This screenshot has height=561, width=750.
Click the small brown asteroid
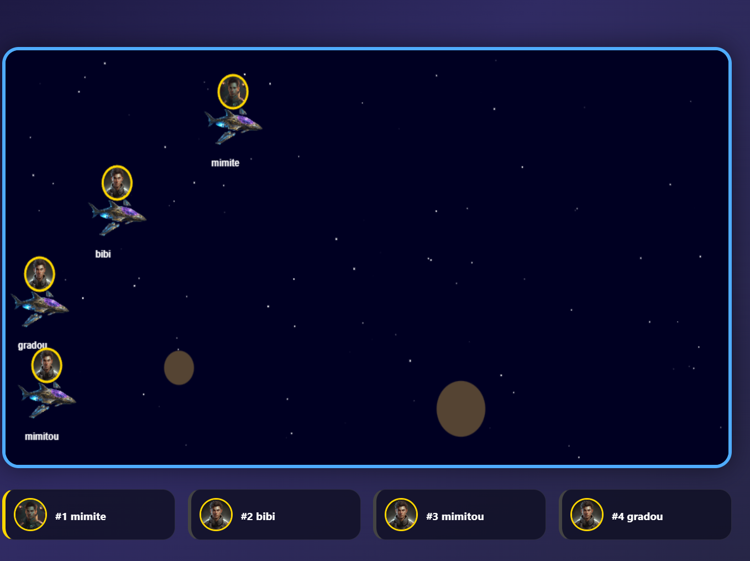click(x=179, y=368)
